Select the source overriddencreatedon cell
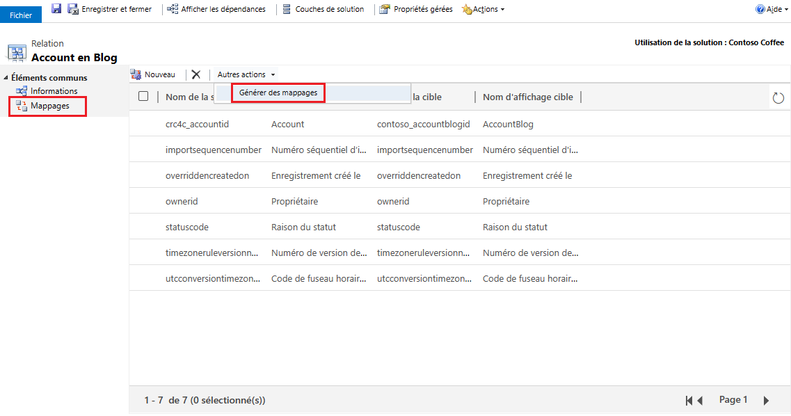 [x=207, y=176]
